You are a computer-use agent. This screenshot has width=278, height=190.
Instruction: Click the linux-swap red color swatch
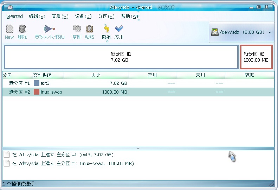[37, 92]
